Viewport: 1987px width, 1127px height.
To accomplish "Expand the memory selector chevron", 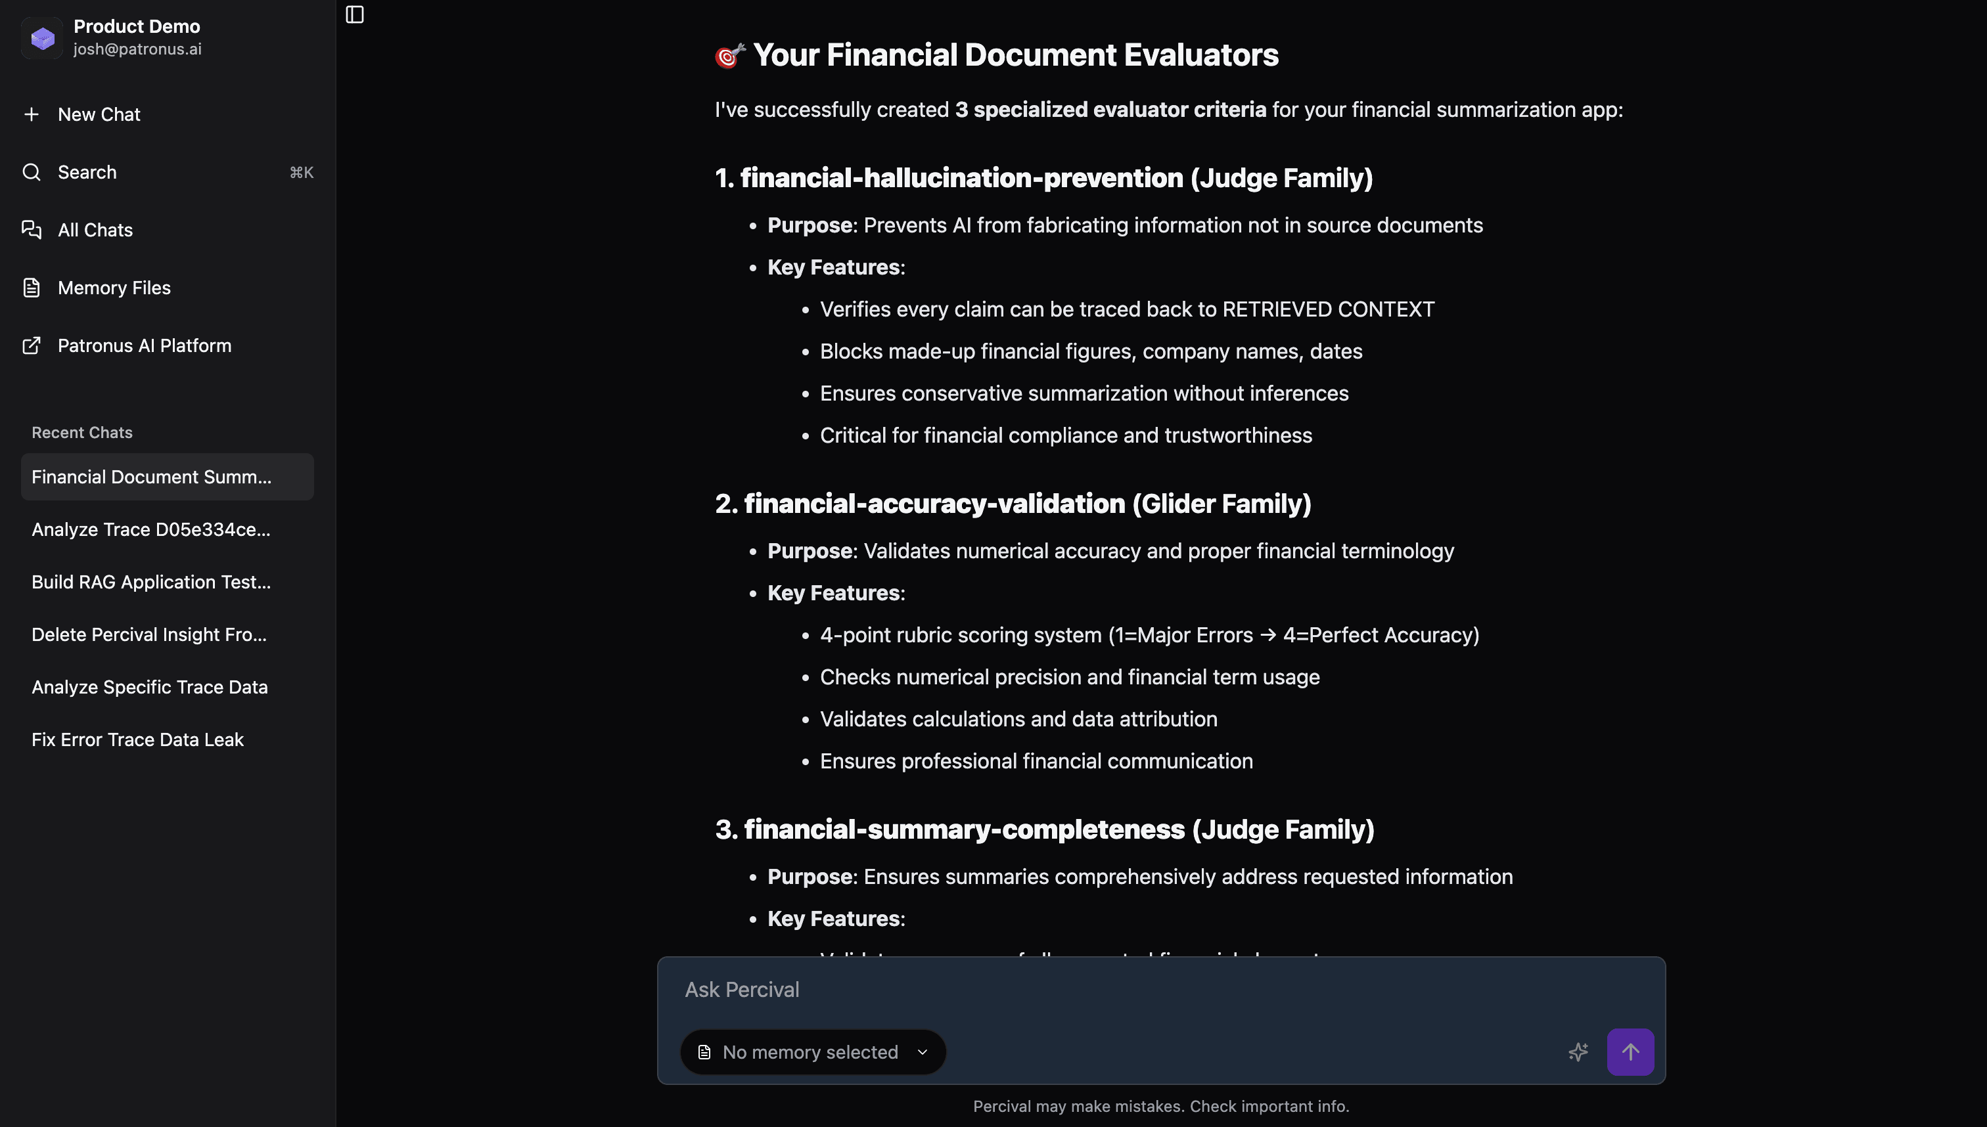I will click(923, 1052).
